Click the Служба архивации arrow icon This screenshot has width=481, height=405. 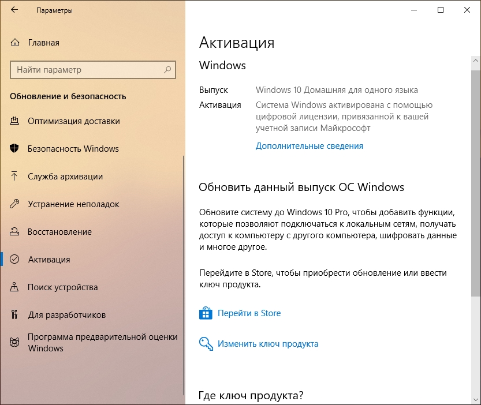[14, 177]
